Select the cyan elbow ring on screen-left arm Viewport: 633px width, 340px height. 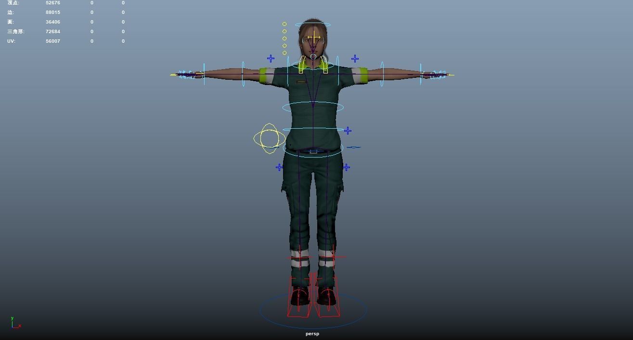[x=243, y=74]
